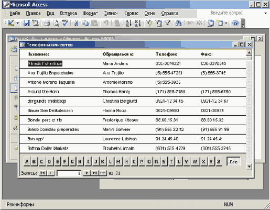Save the record with the floppy disk icon

click(26, 23)
